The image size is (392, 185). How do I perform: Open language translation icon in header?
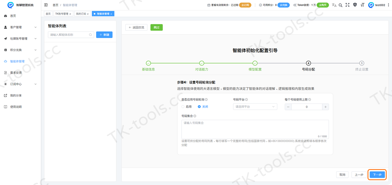point(334,5)
